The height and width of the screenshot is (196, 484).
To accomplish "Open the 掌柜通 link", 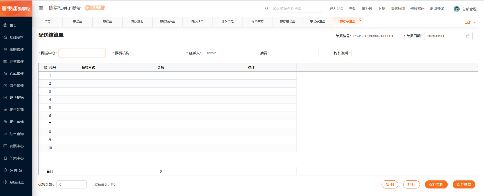I will [x=367, y=9].
